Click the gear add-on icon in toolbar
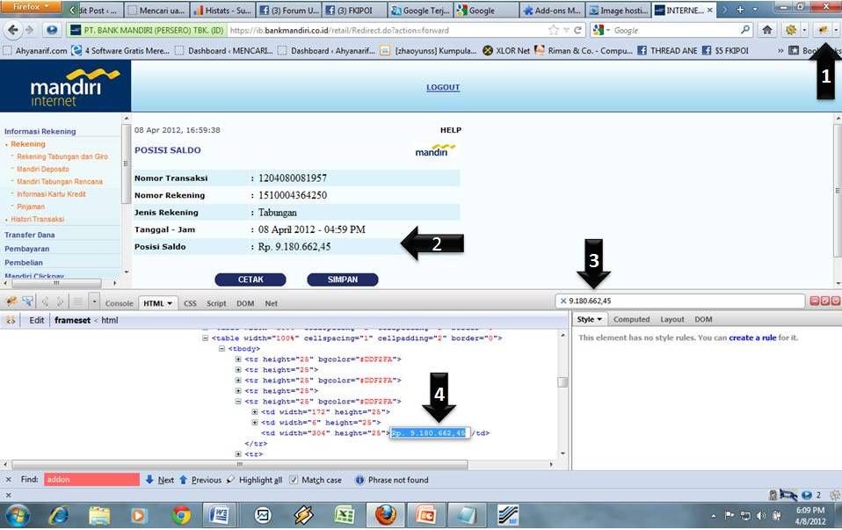 pyautogui.click(x=791, y=30)
